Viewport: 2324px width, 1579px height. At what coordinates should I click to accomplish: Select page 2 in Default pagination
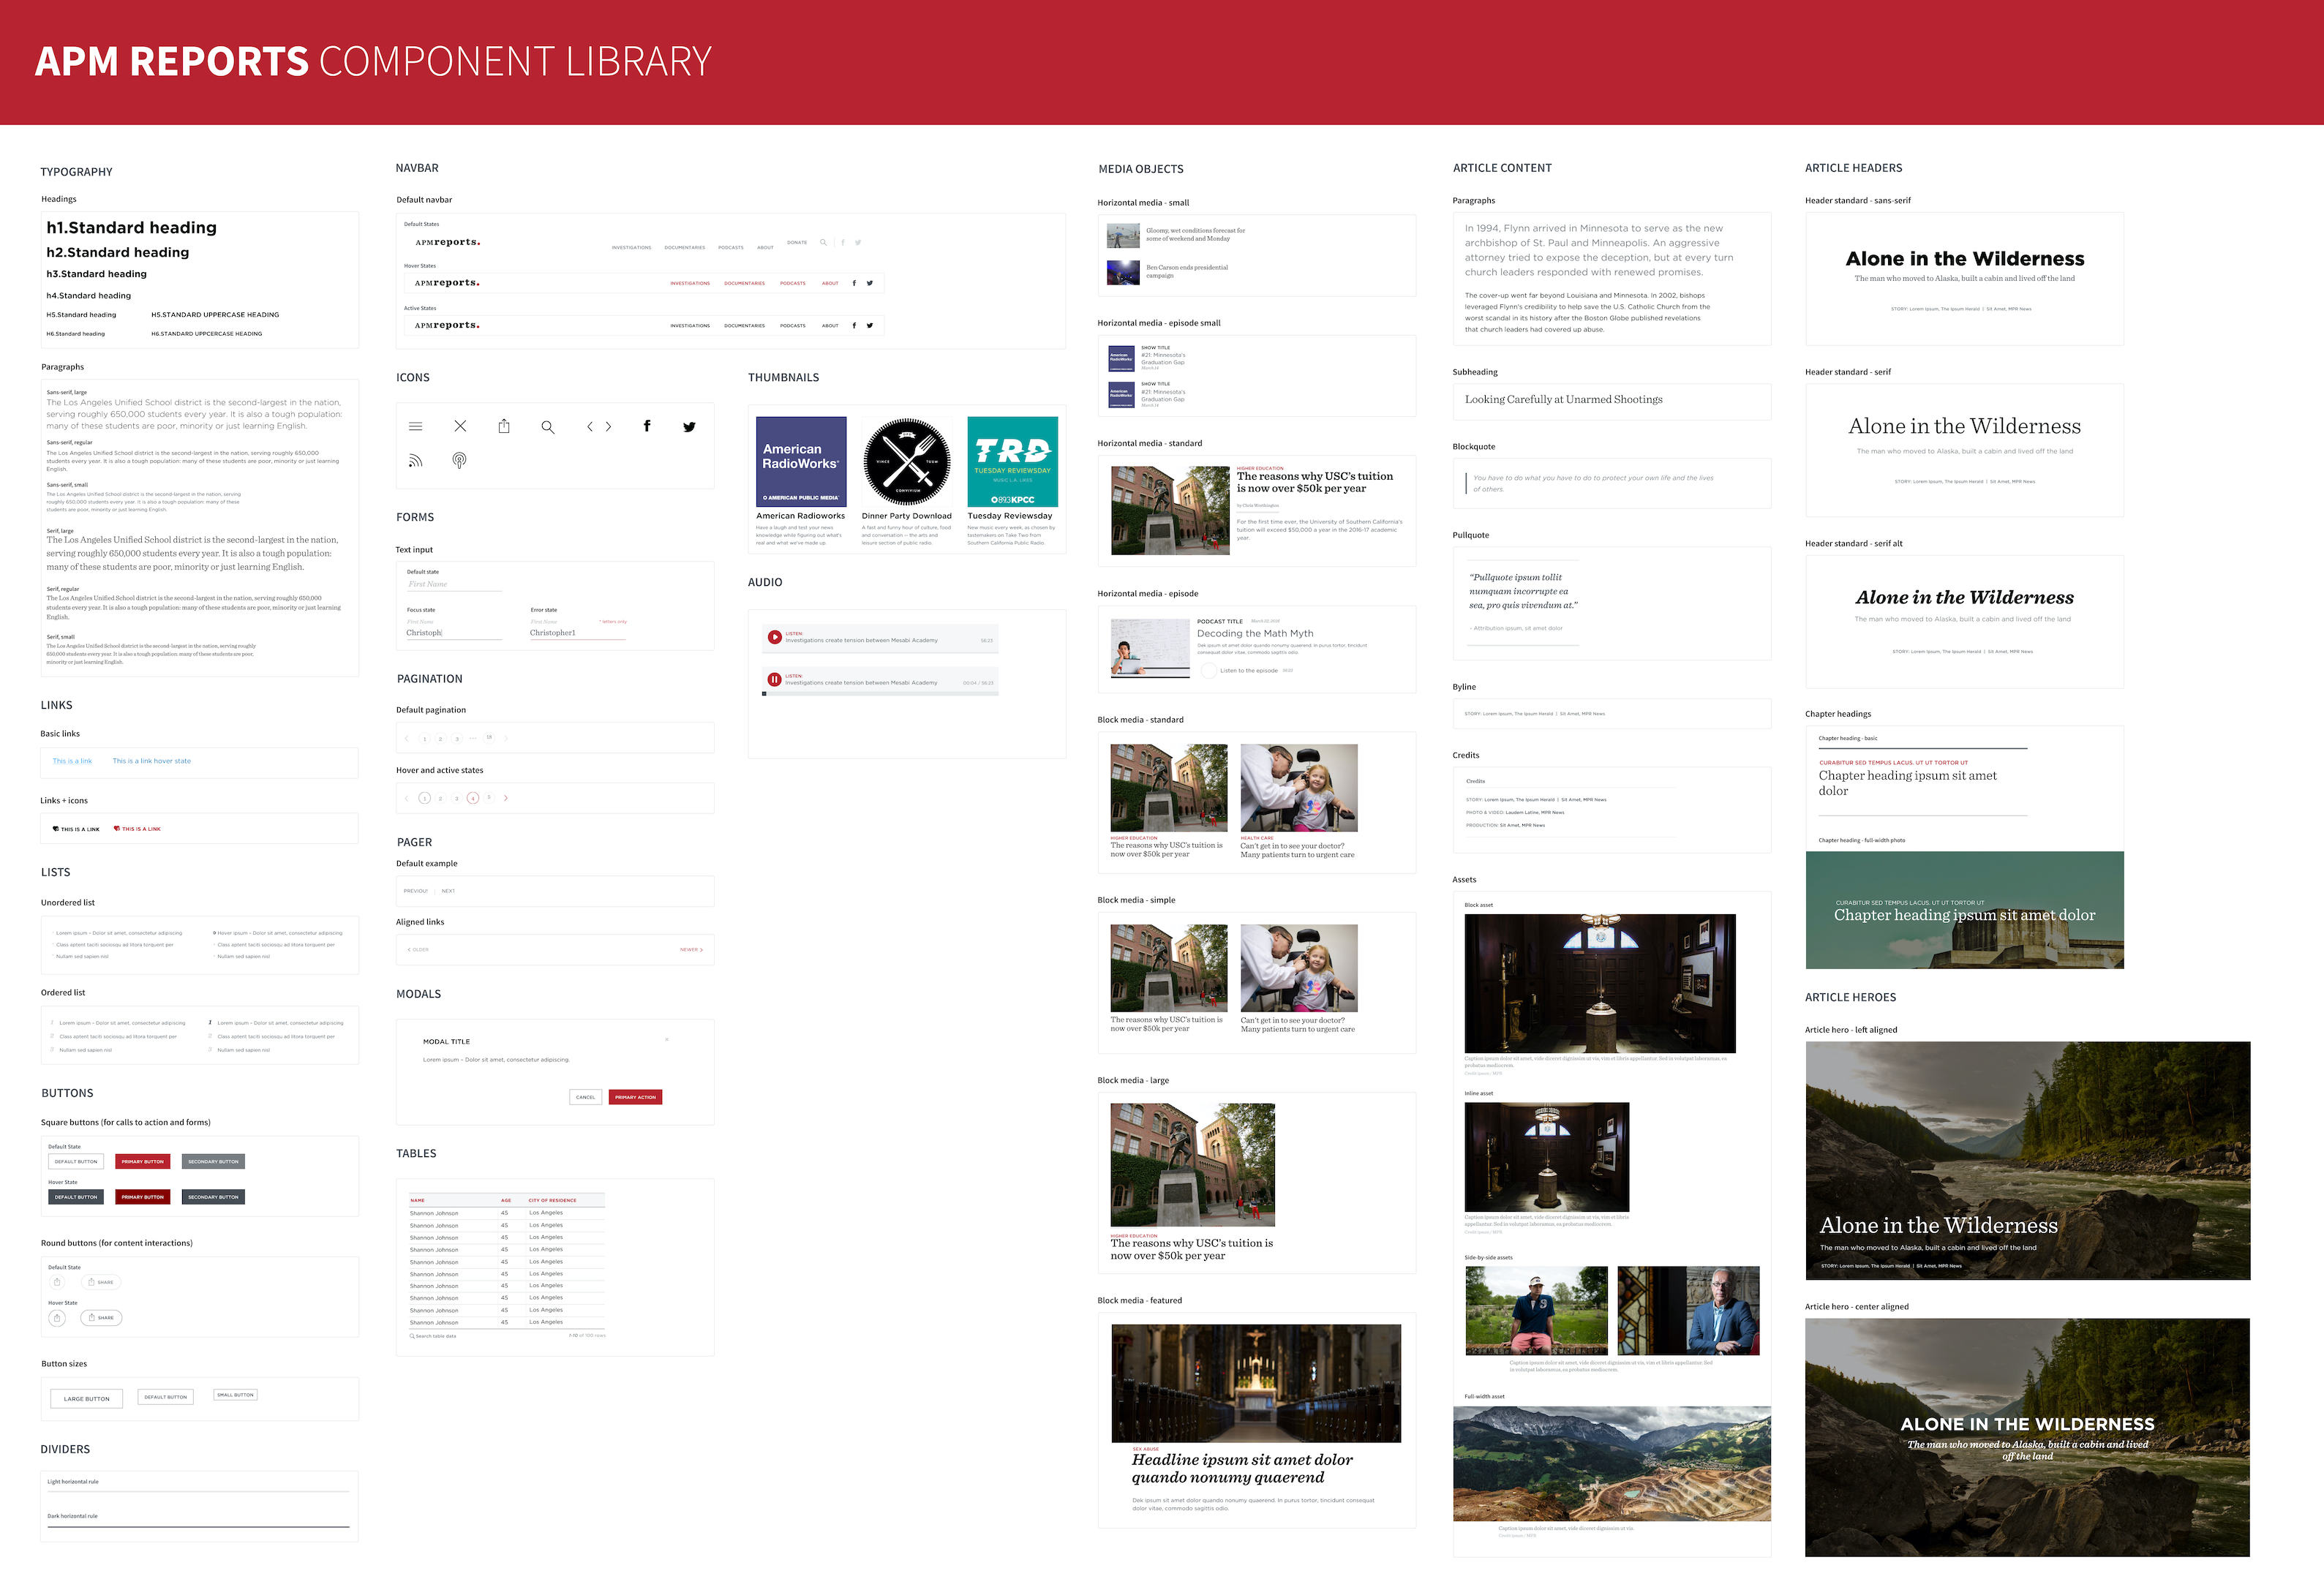(441, 739)
